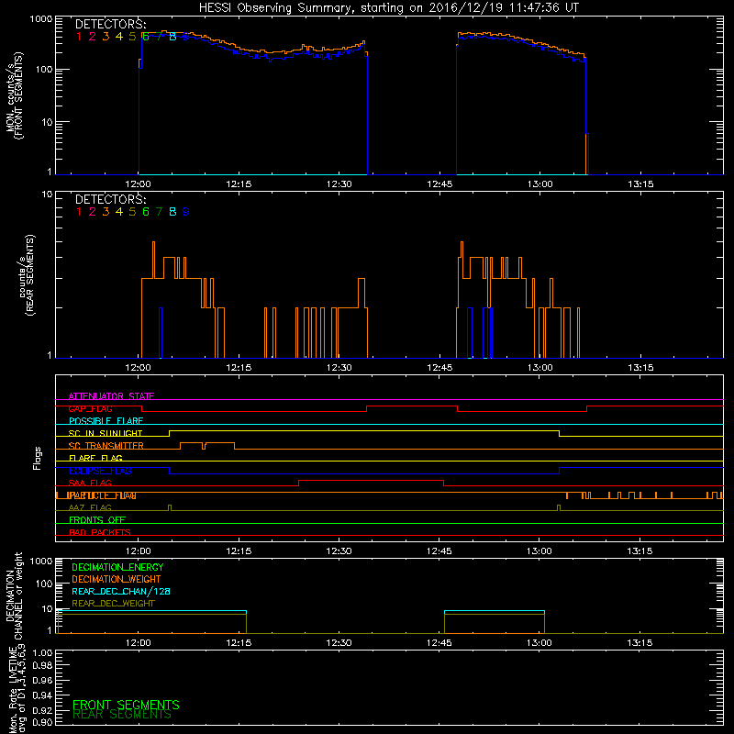Select cyan detector 8 in rear segments legend
The height and width of the screenshot is (734, 734).
click(172, 212)
